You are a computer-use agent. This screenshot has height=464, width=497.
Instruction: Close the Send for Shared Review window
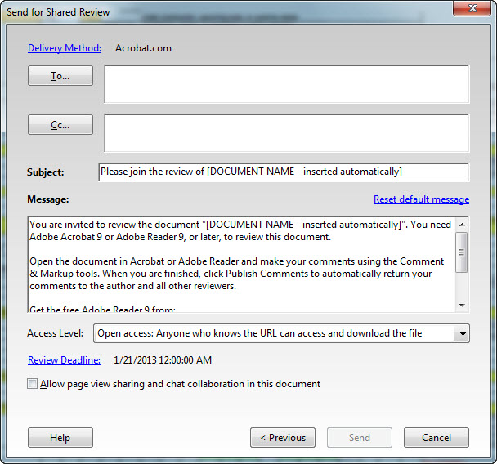coord(472,8)
